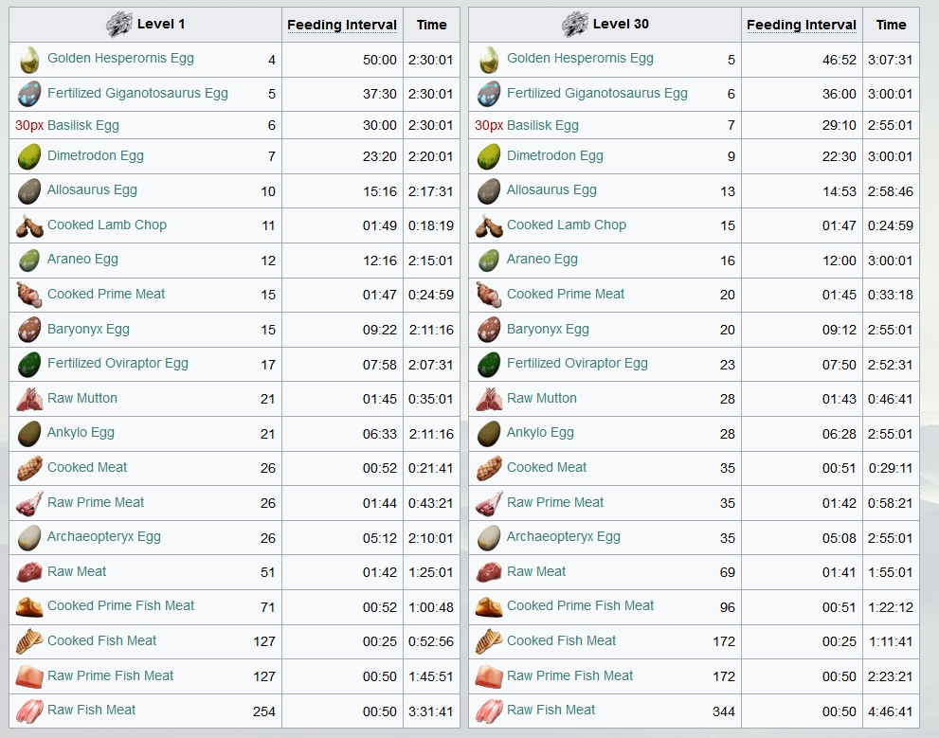The image size is (939, 738).
Task: Open the Cooked Meat link under Level 30
Action: [x=547, y=467]
